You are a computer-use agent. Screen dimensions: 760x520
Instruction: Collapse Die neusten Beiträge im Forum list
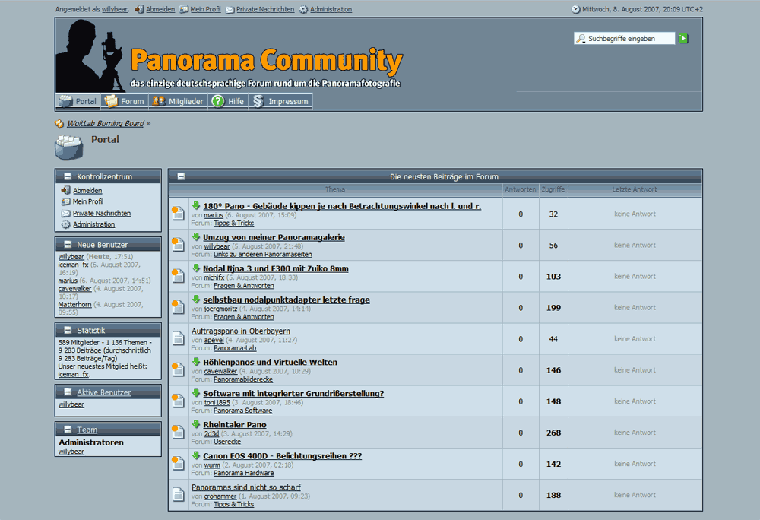pyautogui.click(x=181, y=176)
